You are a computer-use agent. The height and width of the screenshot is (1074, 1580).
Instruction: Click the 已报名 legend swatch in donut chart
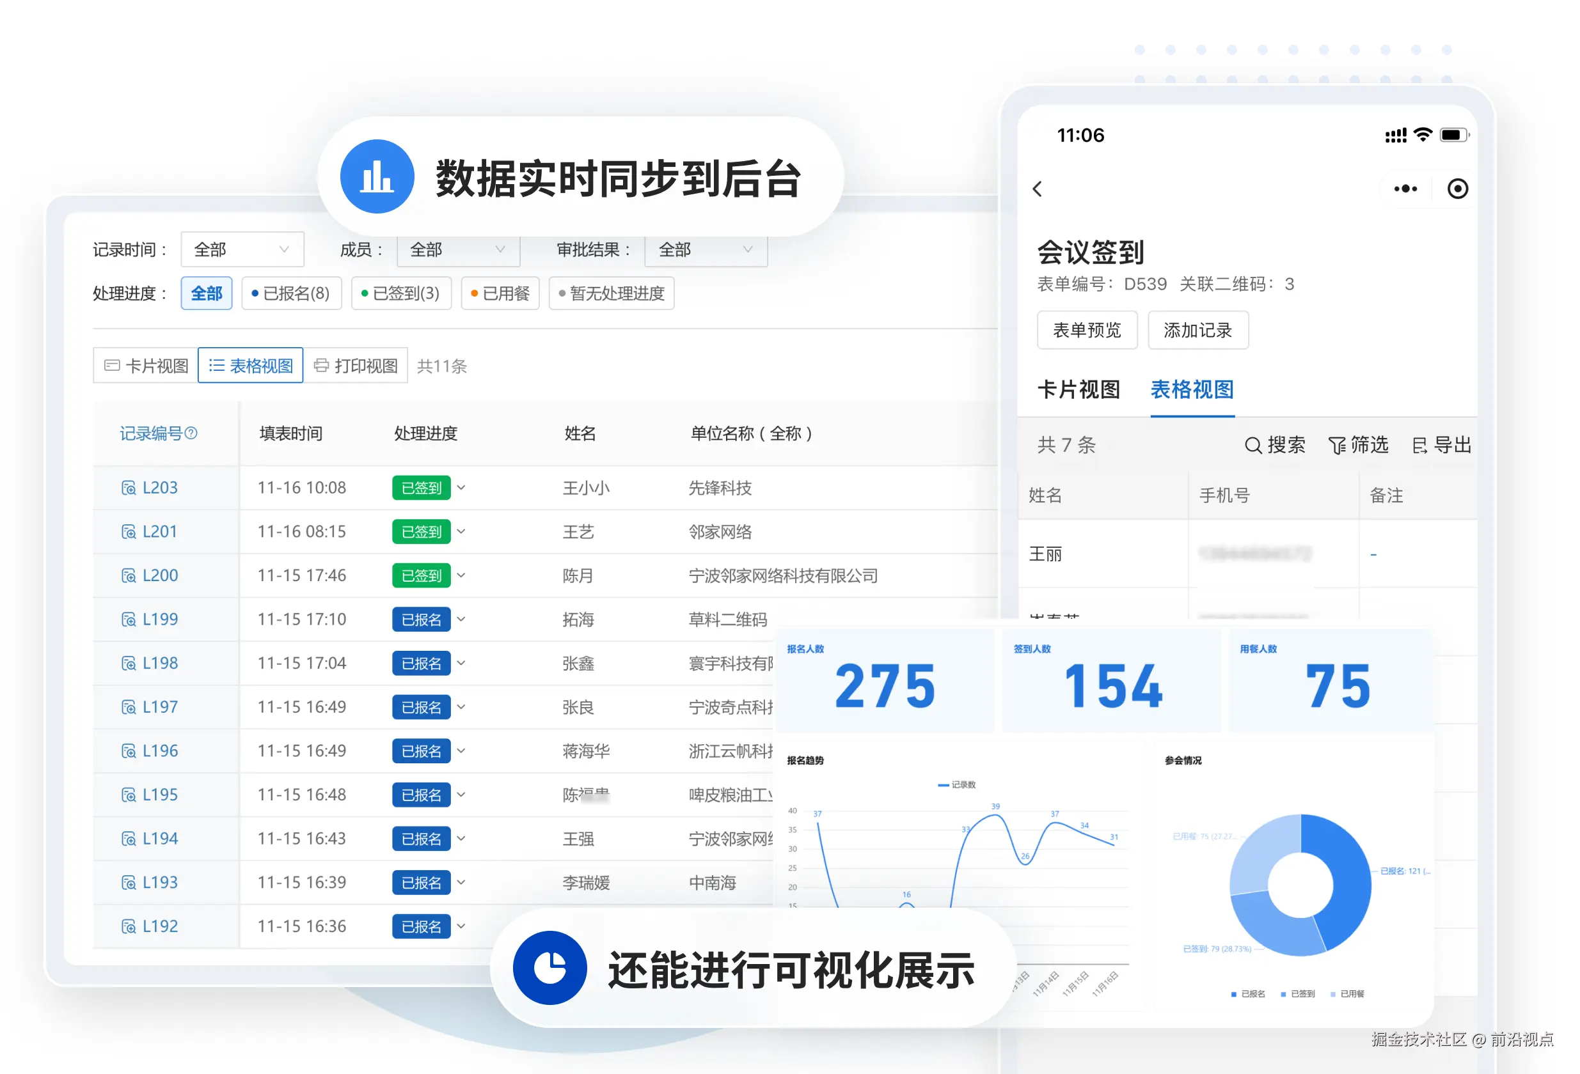(x=1233, y=994)
